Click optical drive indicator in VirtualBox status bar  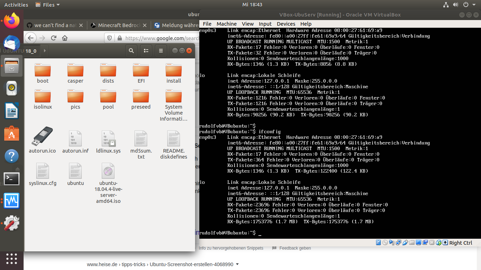click(385, 243)
